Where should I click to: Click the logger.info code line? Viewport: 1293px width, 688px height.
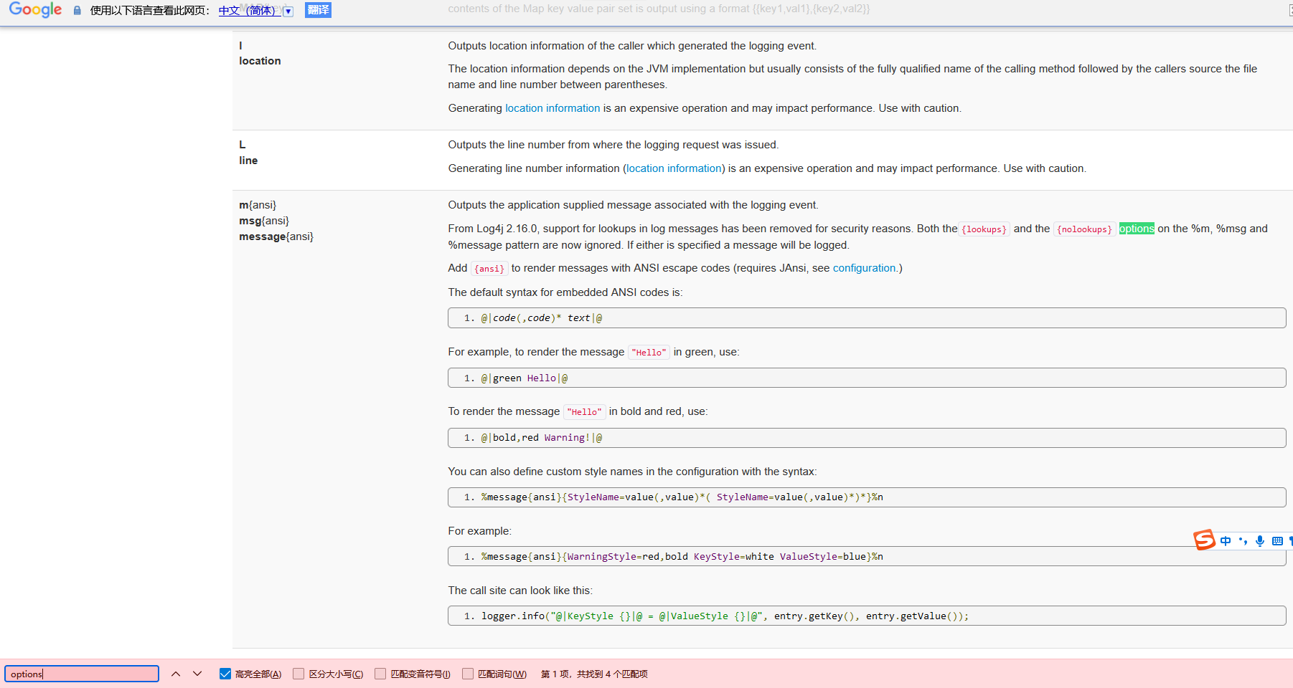click(867, 616)
